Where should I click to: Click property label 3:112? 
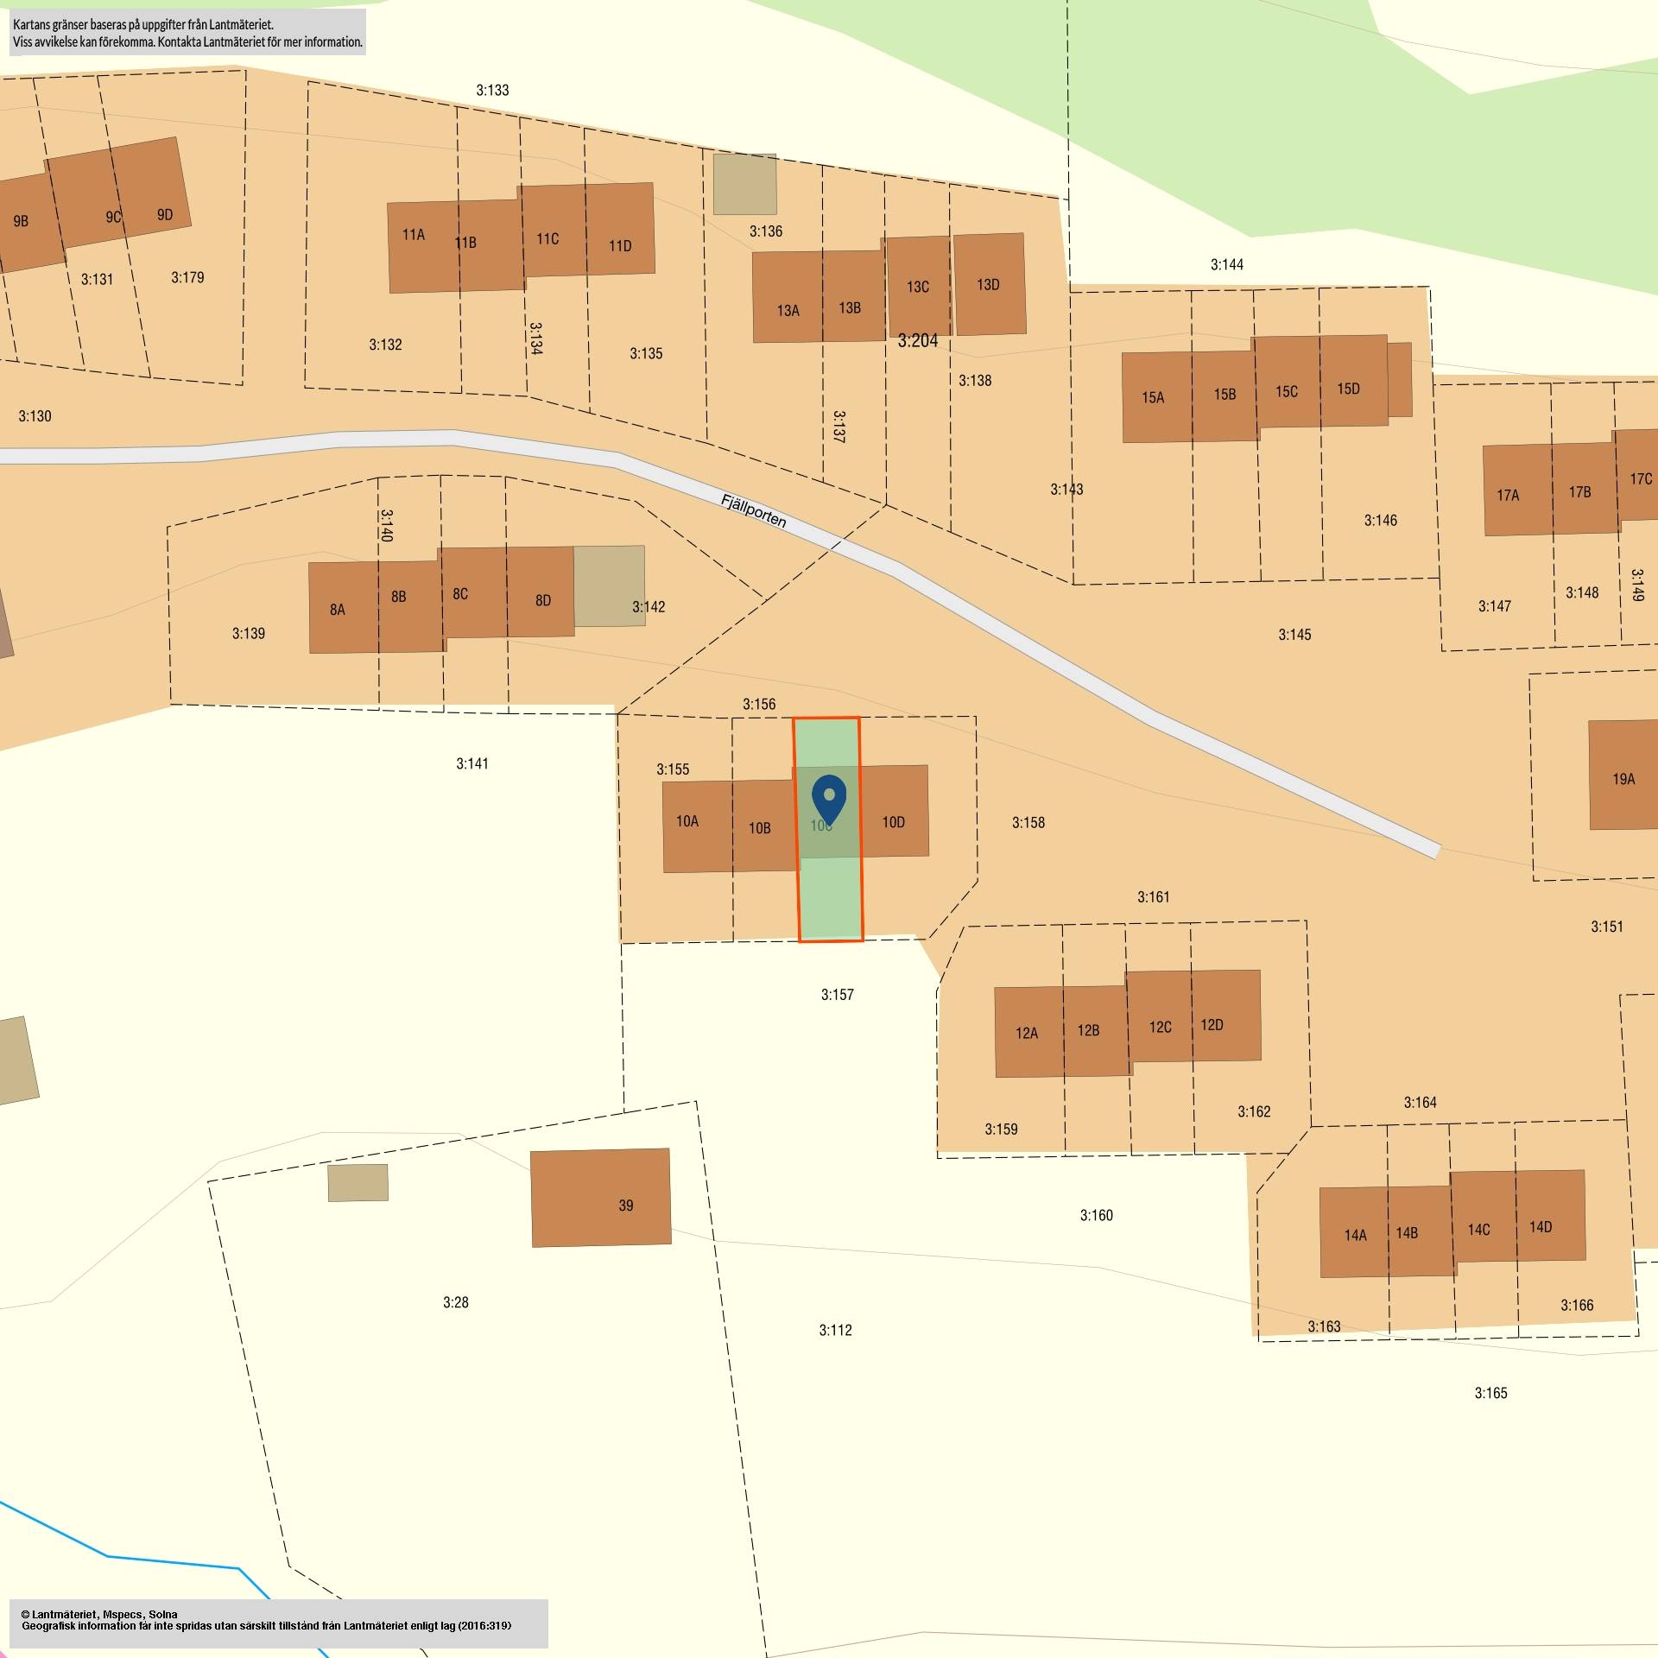(x=835, y=1330)
